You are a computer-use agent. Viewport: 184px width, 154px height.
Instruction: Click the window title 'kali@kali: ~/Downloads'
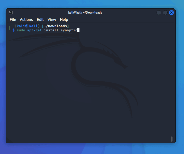click(85, 13)
